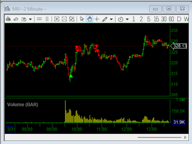Click the 12:00 time axis label
Viewport: 192px width, 144px height.
click(127, 129)
